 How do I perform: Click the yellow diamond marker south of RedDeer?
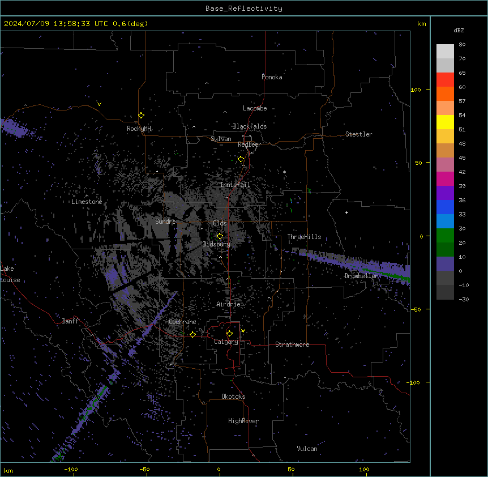pyautogui.click(x=241, y=159)
